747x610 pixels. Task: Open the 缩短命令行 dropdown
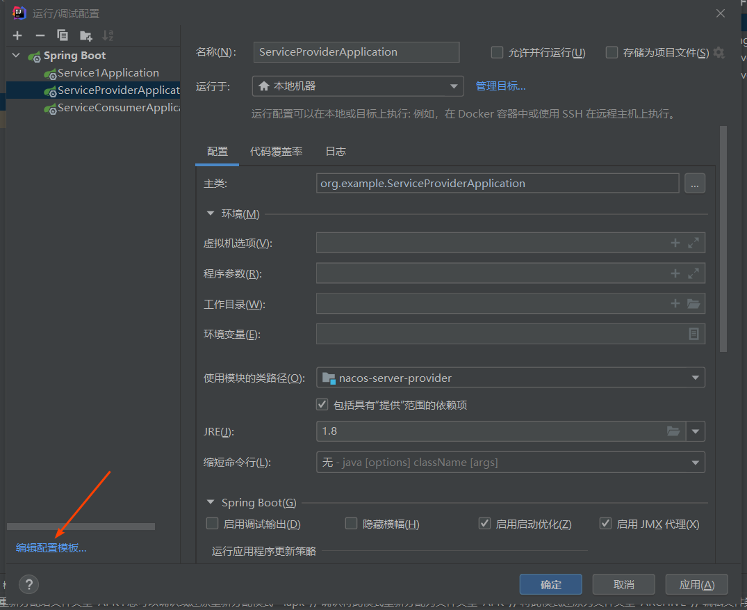coord(511,462)
